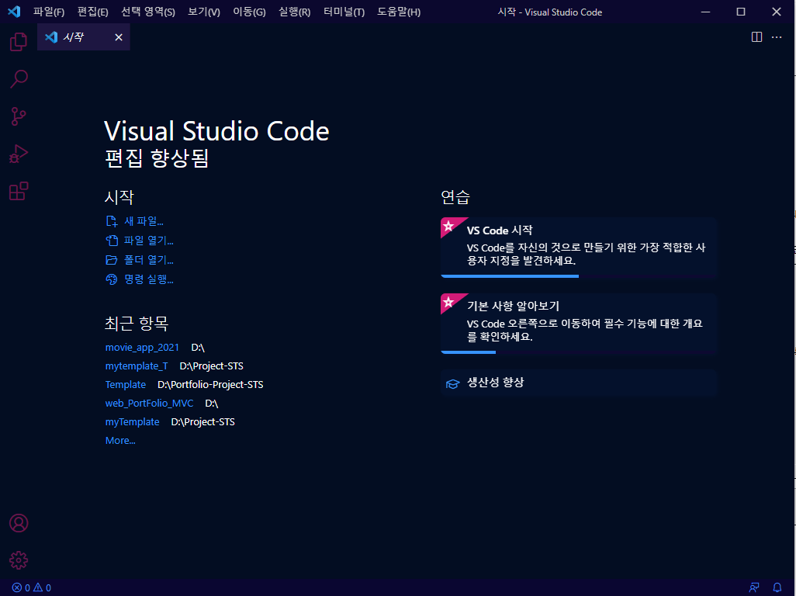The width and height of the screenshot is (796, 596).
Task: Minimize the Visual Studio Code window
Action: 706,12
